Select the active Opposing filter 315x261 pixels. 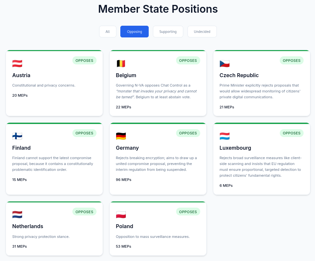point(134,32)
